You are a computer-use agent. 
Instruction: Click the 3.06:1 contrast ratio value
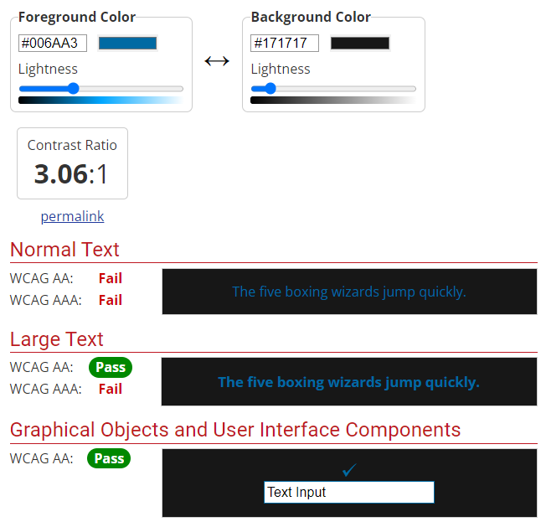click(71, 173)
